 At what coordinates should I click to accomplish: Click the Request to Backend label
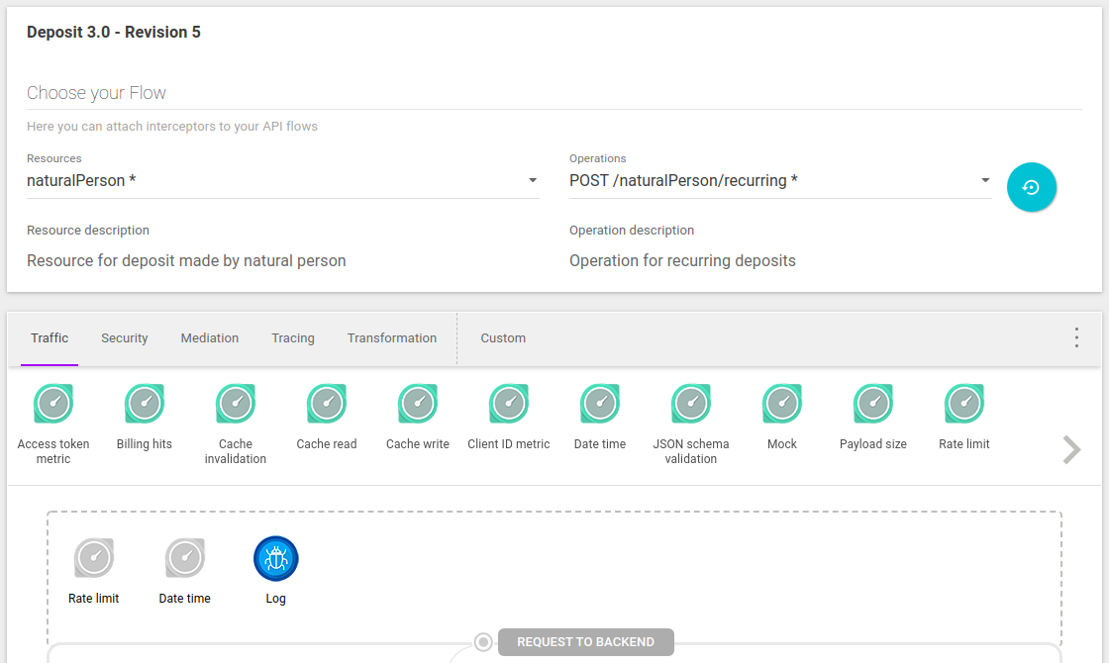(585, 642)
